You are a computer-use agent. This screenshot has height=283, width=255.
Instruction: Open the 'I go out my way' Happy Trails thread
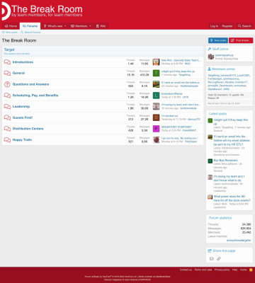179,138
